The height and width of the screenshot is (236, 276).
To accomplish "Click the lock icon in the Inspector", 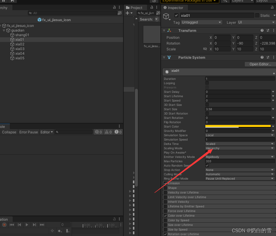I will pos(272,8).
